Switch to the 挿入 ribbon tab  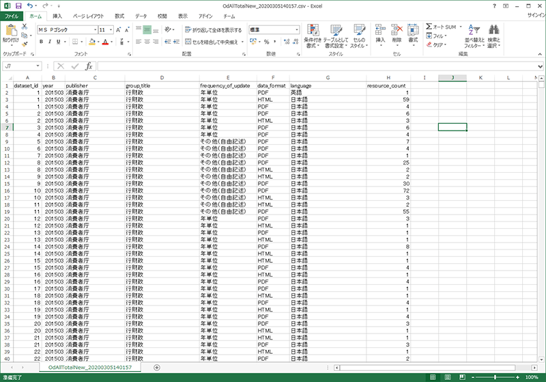coord(57,16)
